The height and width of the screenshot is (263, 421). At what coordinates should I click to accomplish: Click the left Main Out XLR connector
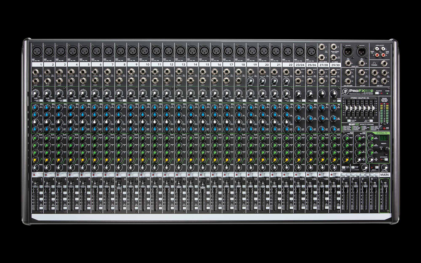click(348, 51)
